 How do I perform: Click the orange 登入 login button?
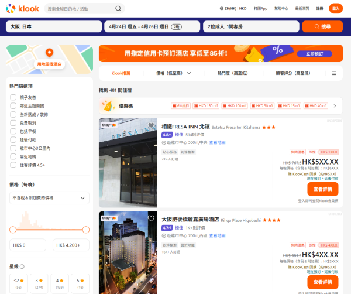336,9
